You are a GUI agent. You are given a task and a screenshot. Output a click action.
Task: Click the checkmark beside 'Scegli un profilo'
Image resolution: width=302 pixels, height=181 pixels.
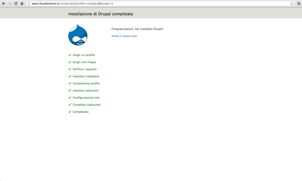[x=70, y=55]
